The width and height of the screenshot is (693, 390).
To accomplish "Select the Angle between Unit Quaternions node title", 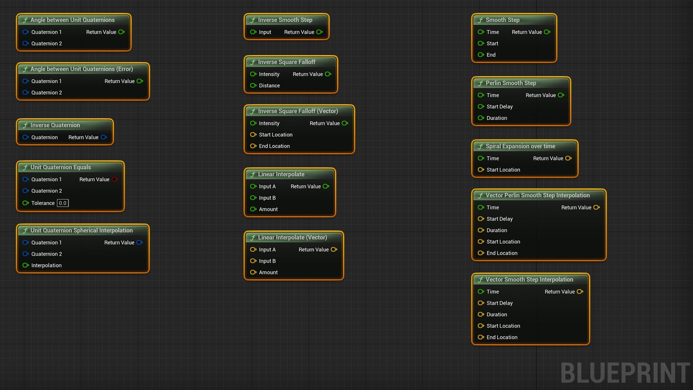I will [74, 20].
